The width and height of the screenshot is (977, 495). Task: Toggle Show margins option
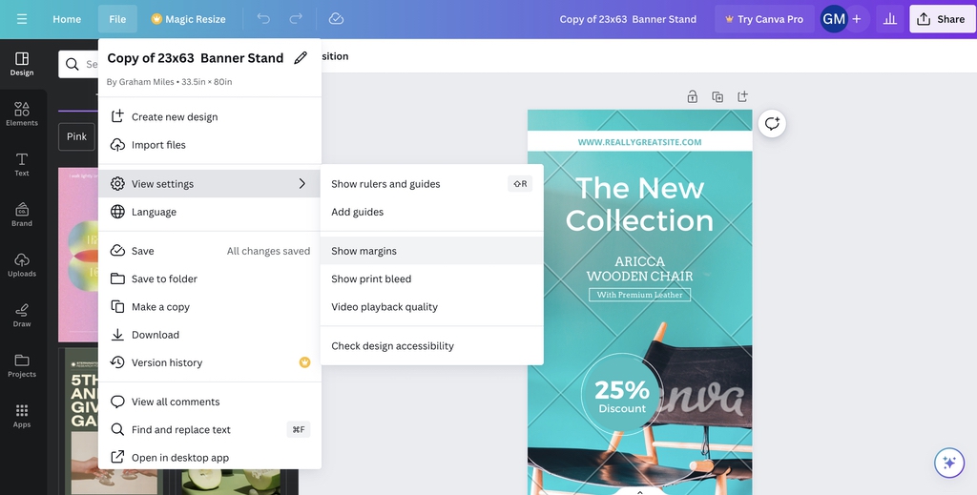pyautogui.click(x=432, y=251)
